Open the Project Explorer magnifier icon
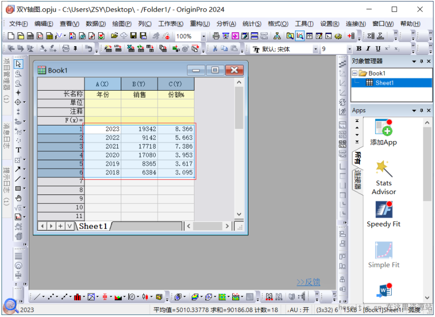Image resolution: width=435 pixels, height=317 pixels. click(x=290, y=36)
